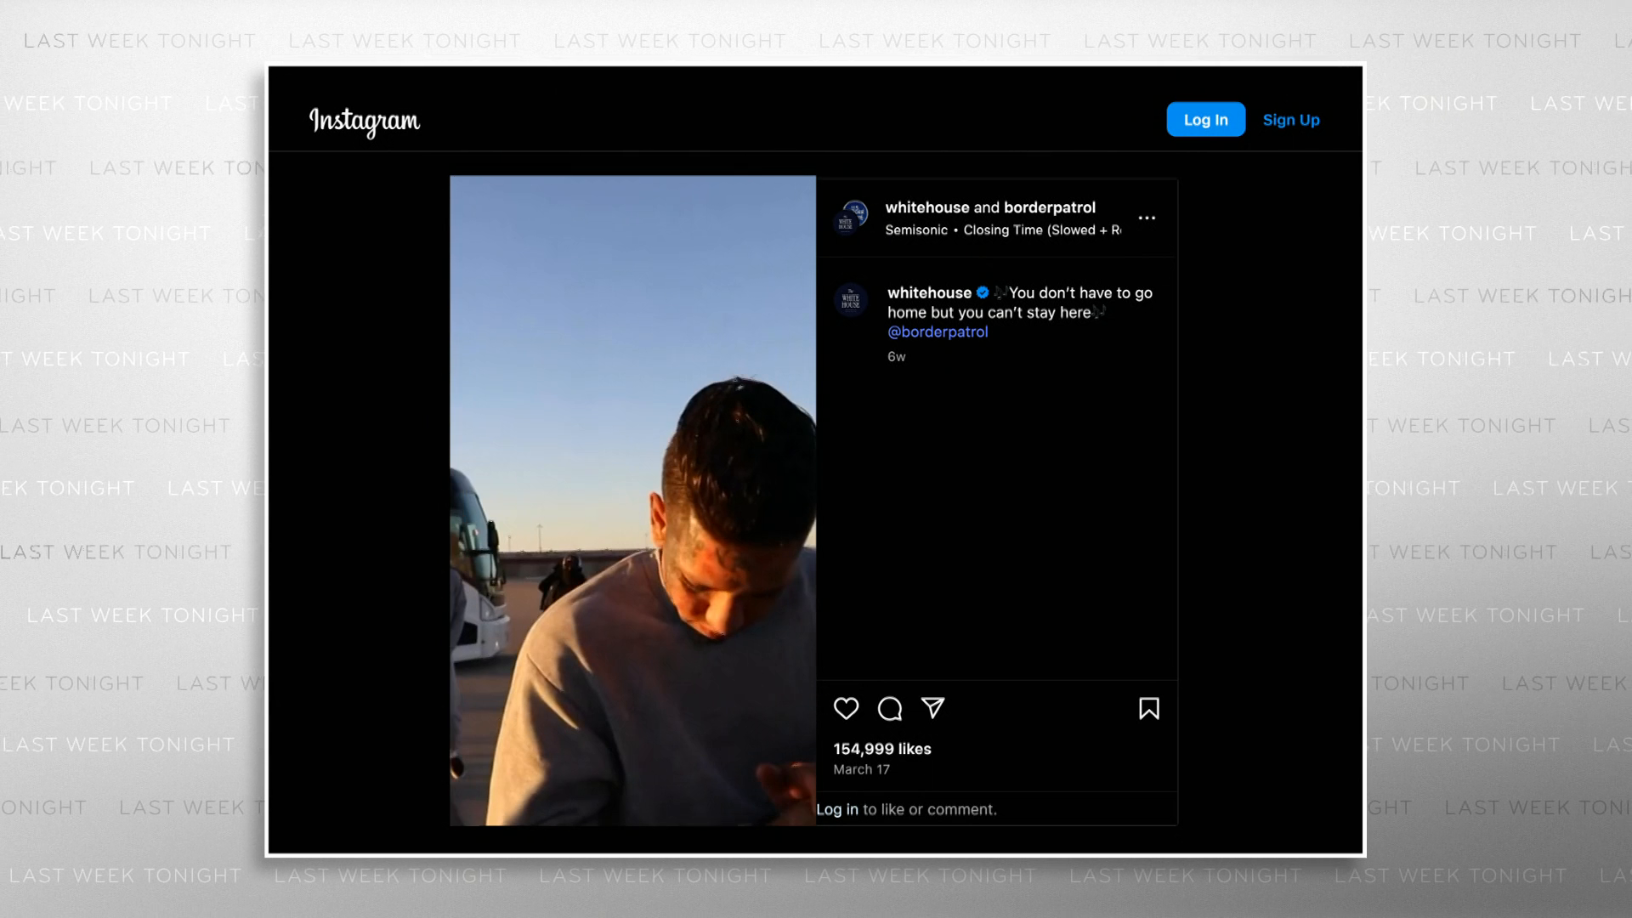Click the 6w timestamp under caption
This screenshot has width=1632, height=918.
pyautogui.click(x=896, y=357)
